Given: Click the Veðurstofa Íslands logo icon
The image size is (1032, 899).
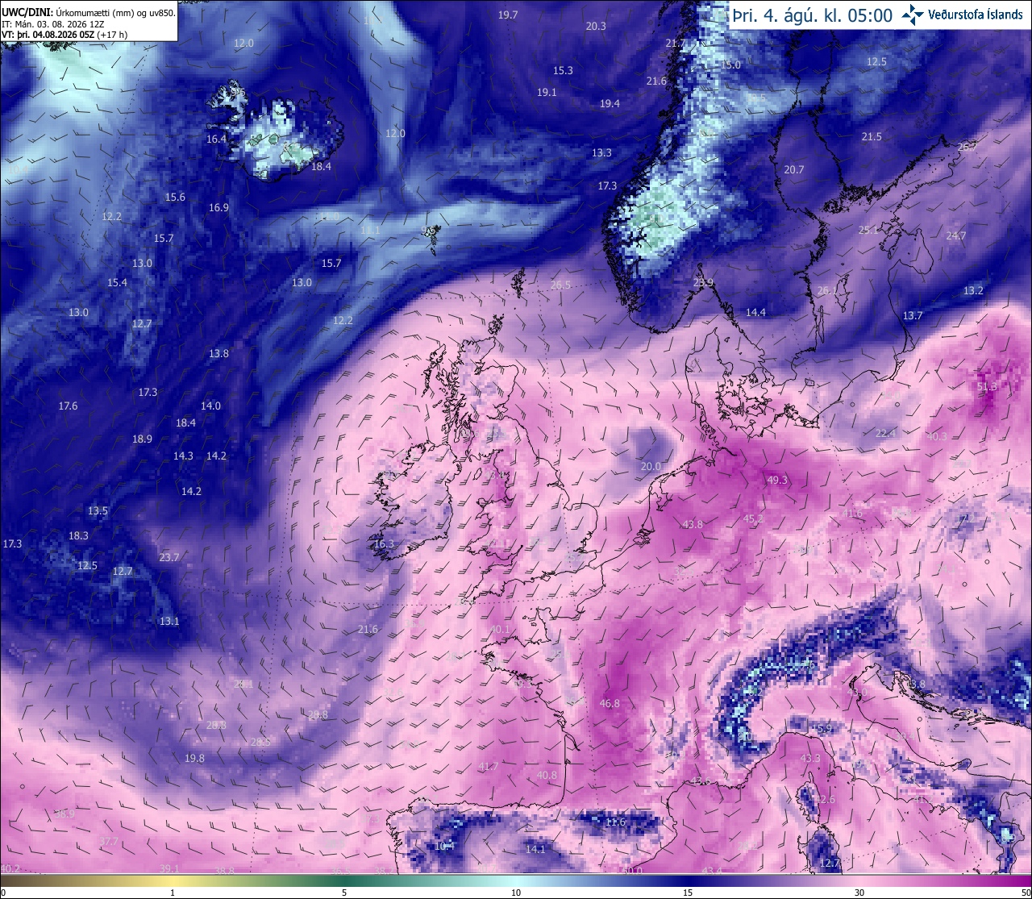Looking at the screenshot, I should tap(913, 15).
